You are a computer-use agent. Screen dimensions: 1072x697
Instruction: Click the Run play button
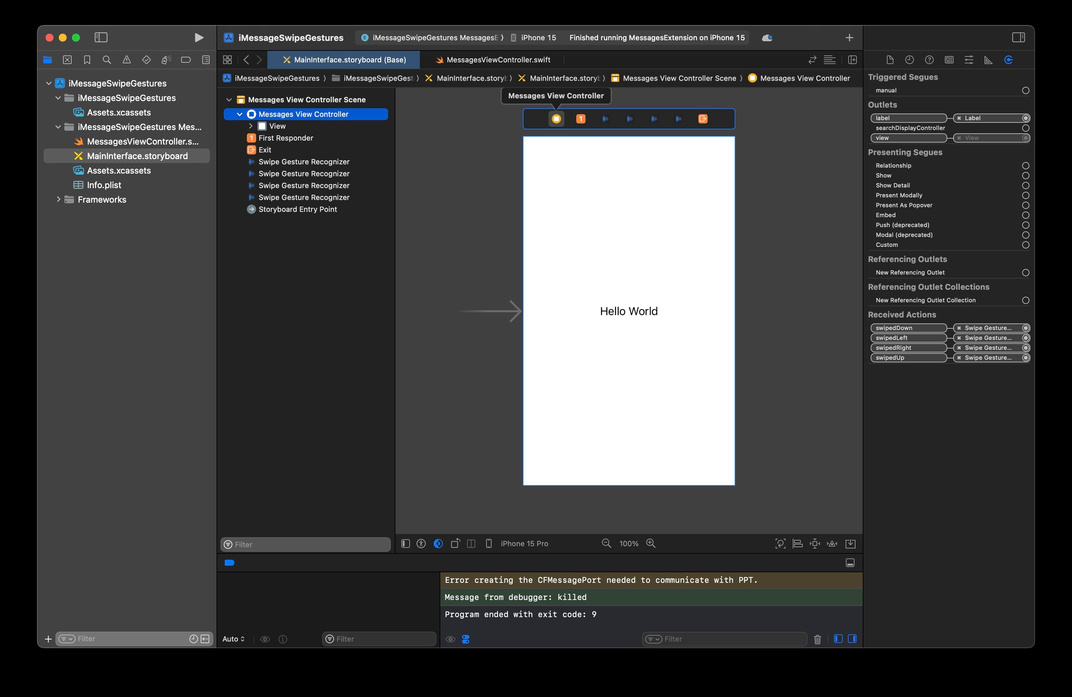click(199, 38)
